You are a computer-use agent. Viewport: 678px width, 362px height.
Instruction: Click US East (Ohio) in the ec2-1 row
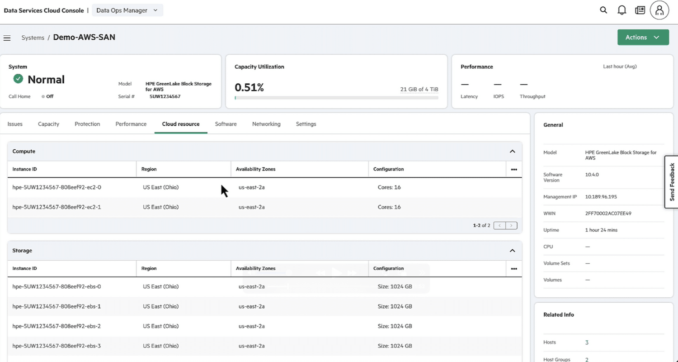pyautogui.click(x=160, y=207)
